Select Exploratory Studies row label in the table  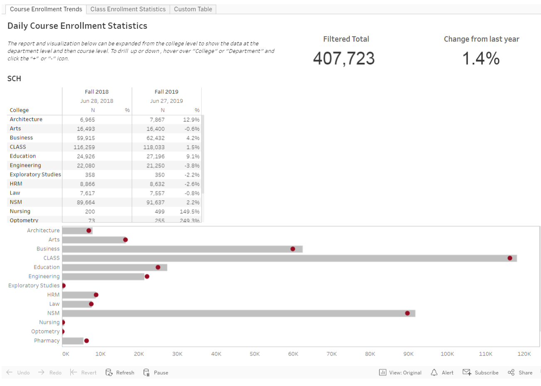[35, 175]
